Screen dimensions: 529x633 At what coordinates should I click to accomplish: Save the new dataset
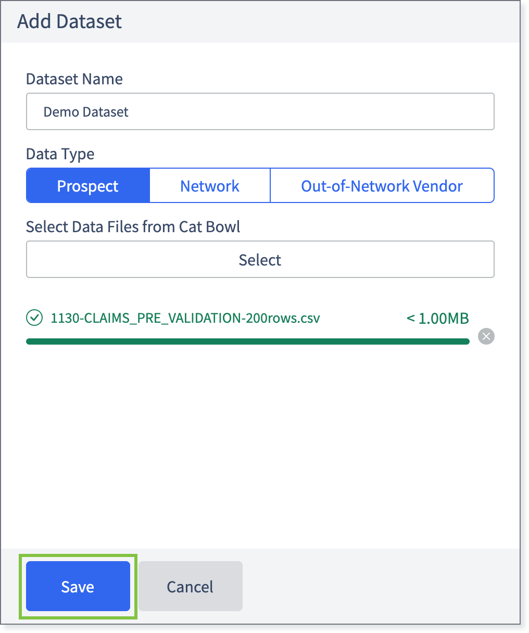point(78,586)
